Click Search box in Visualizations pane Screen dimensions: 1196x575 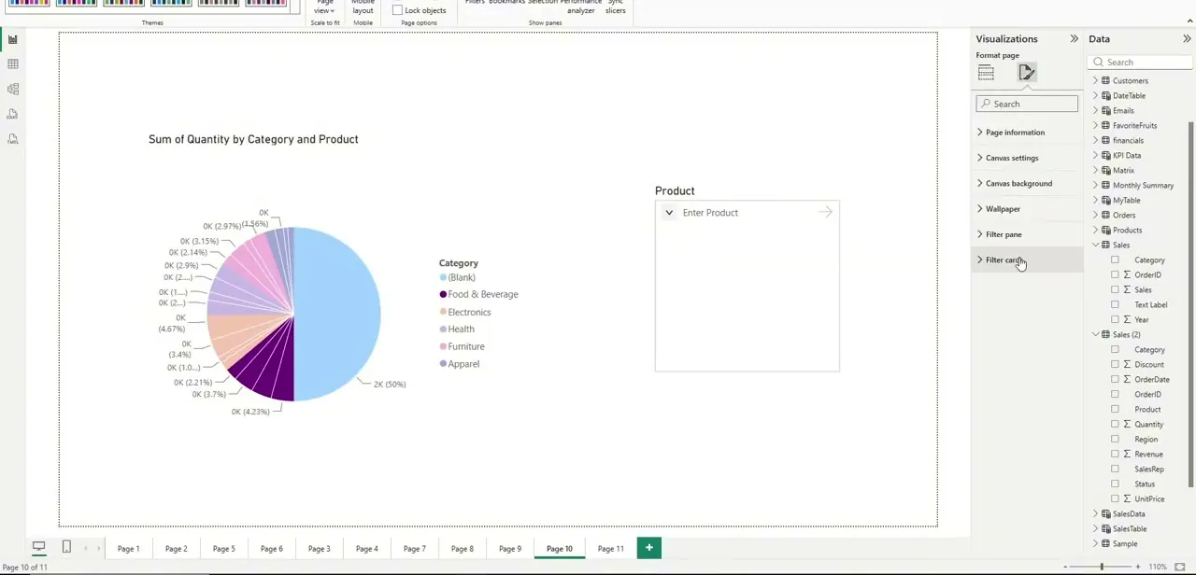tap(1027, 105)
